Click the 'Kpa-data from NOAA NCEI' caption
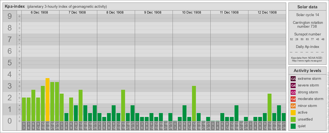Screen dimensions: 329x133 [x=307, y=58]
